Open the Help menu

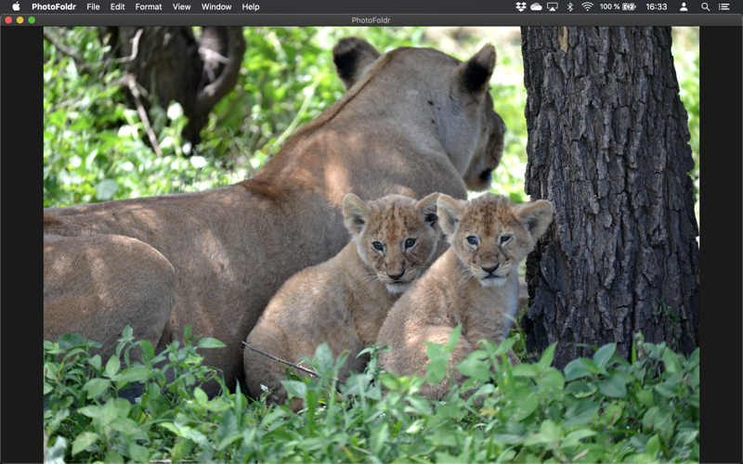point(251,6)
